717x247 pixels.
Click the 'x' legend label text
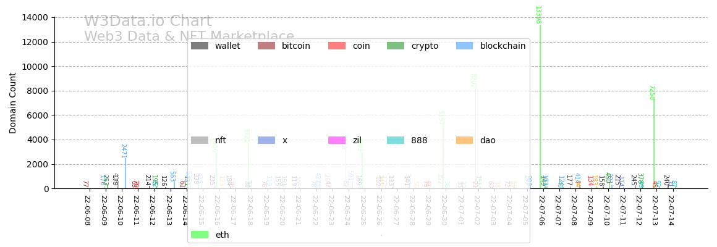(285, 140)
